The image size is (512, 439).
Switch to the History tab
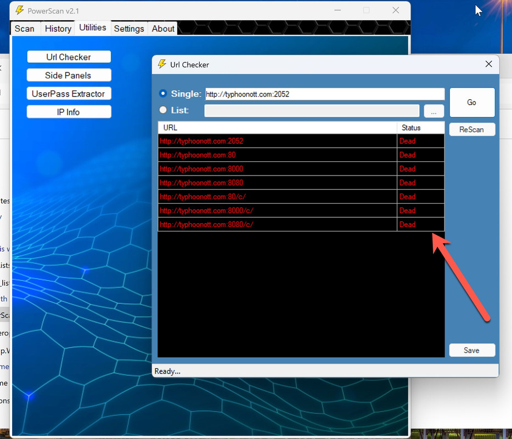coord(58,29)
